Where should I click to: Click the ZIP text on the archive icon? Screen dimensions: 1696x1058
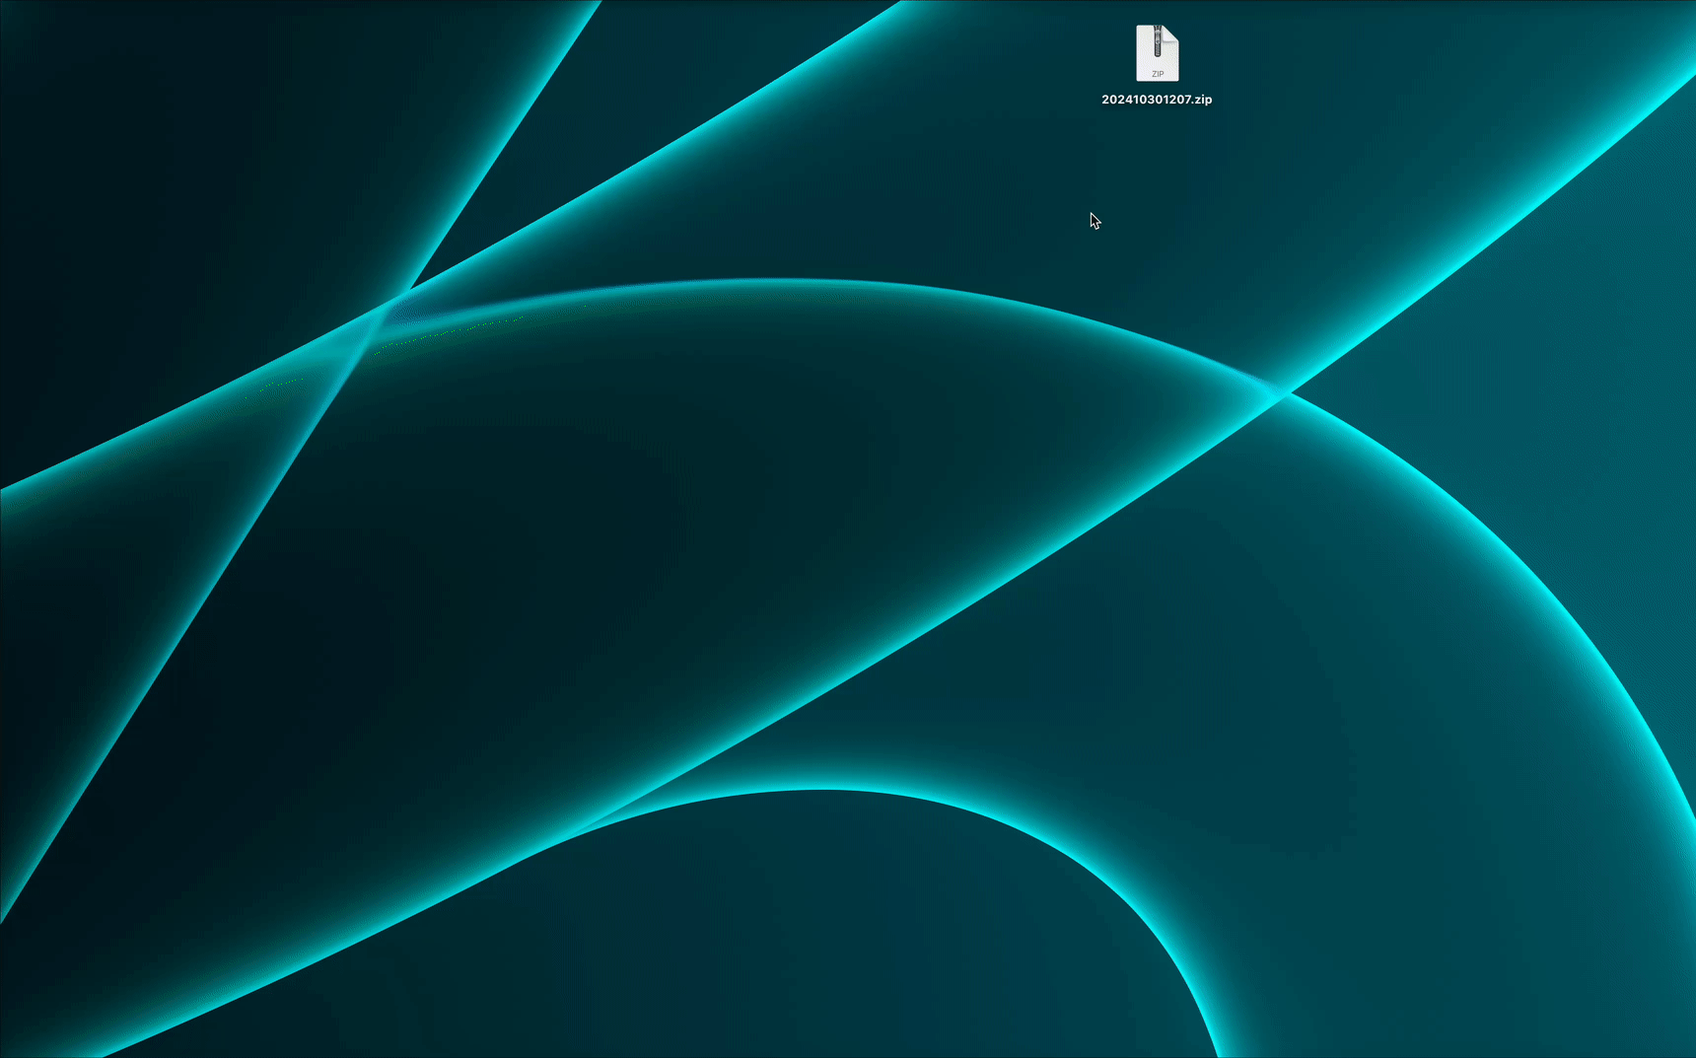point(1158,74)
